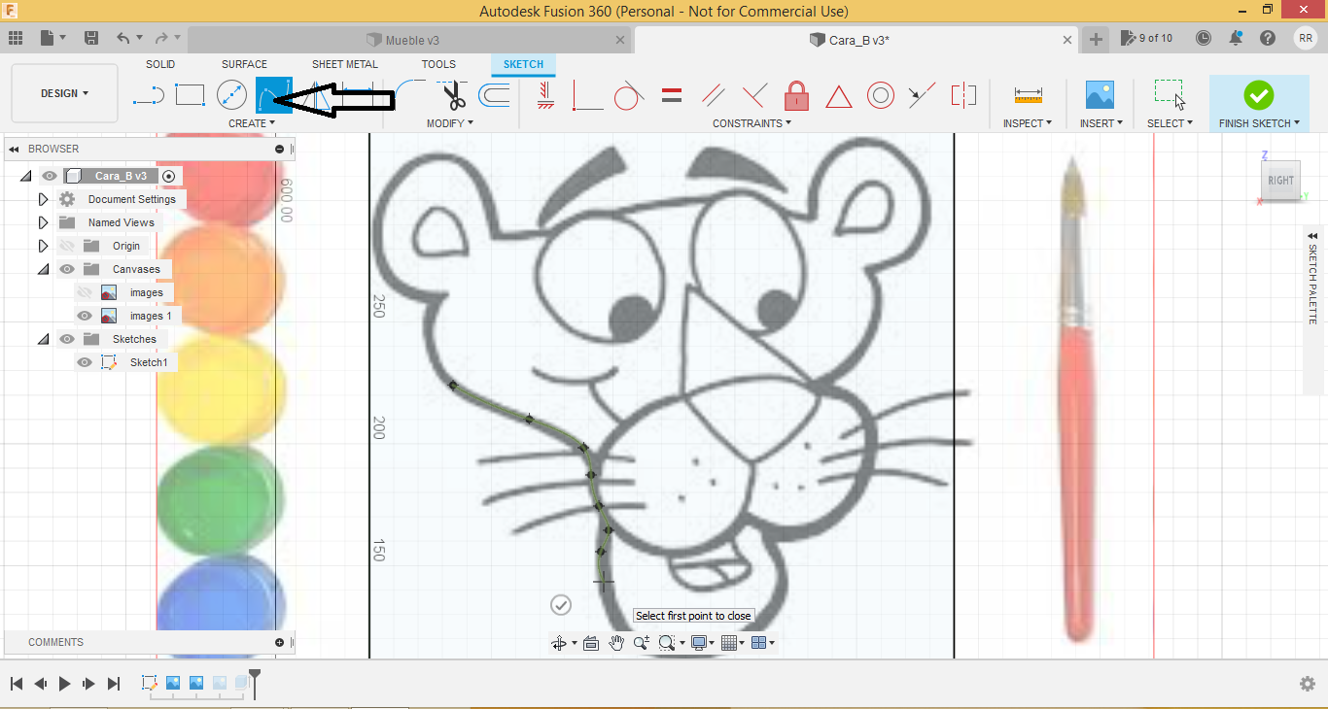The width and height of the screenshot is (1328, 709).
Task: Apply the Equal constraint
Action: coord(672,95)
